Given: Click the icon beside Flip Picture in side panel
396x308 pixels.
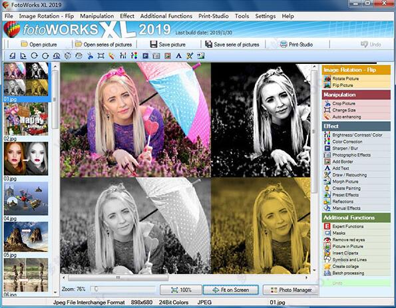Looking at the screenshot, I should coord(327,85).
